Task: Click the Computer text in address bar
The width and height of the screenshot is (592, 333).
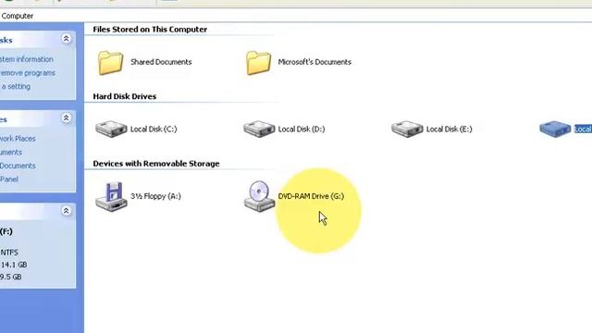Action: pyautogui.click(x=17, y=16)
